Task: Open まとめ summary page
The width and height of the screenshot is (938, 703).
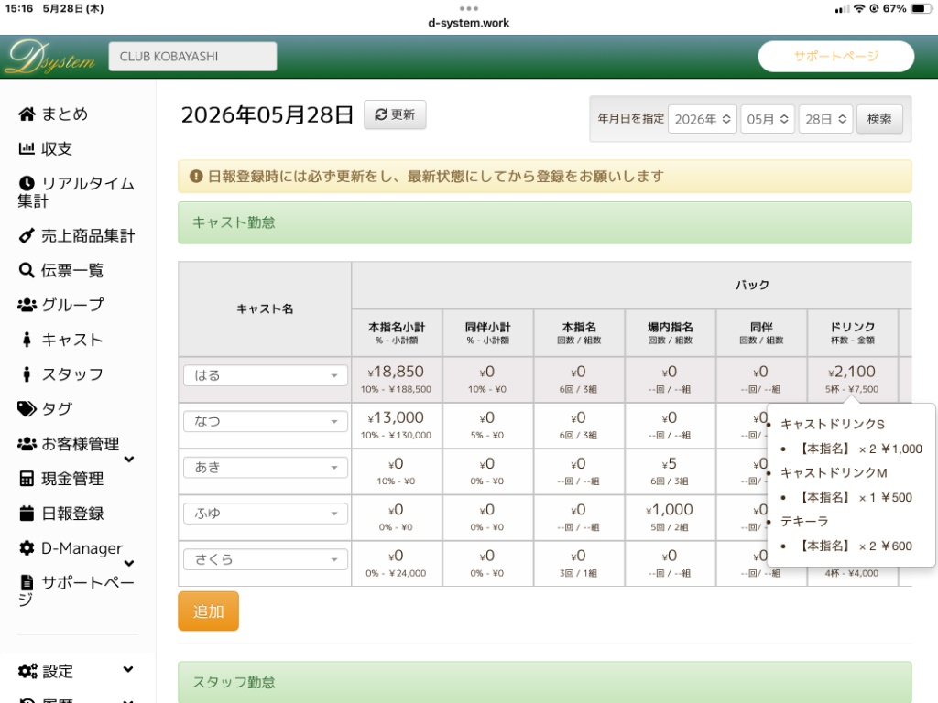Action: [x=65, y=114]
